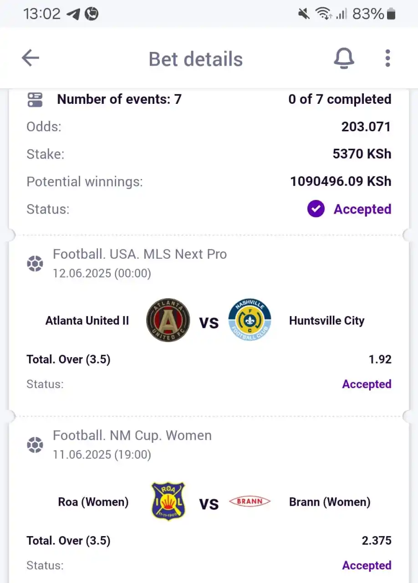Image resolution: width=418 pixels, height=583 pixels.
Task: Open the Football USA MLS Next Pro league
Action: (x=140, y=254)
